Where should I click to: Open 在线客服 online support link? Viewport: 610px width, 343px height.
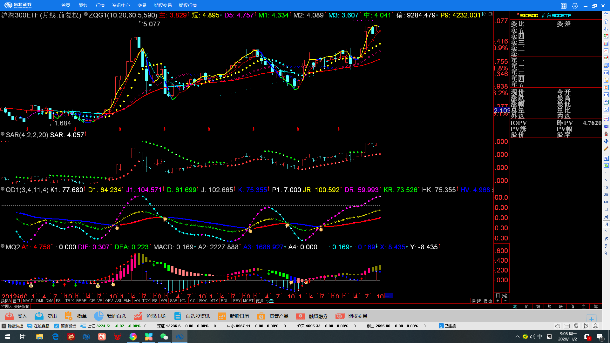click(x=38, y=326)
